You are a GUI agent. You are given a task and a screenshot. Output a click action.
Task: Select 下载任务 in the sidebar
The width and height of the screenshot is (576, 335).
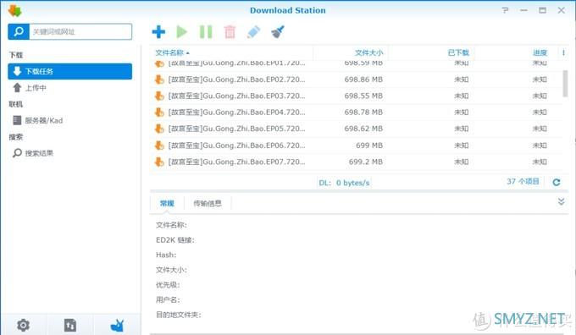(x=69, y=71)
